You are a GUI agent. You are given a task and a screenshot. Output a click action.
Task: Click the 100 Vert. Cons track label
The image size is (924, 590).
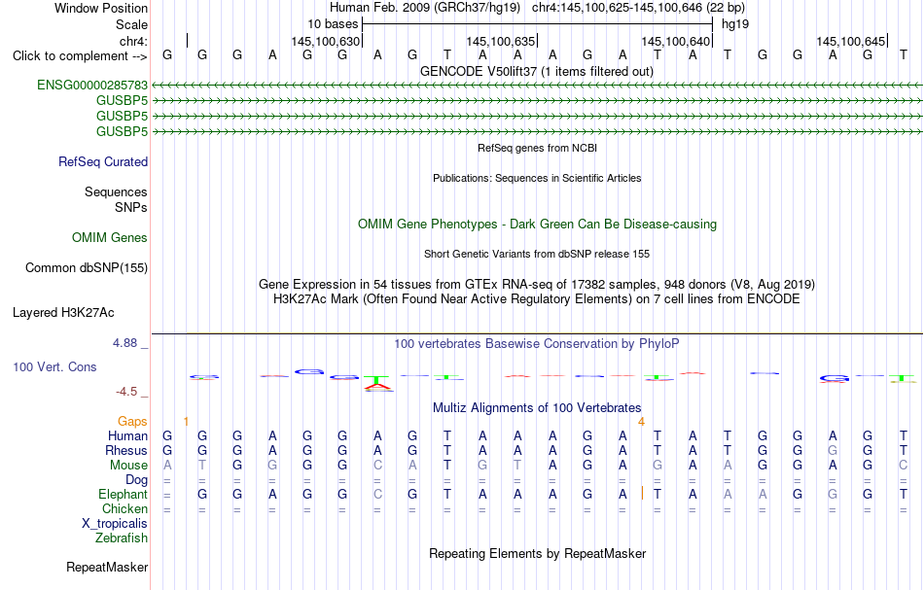click(54, 367)
